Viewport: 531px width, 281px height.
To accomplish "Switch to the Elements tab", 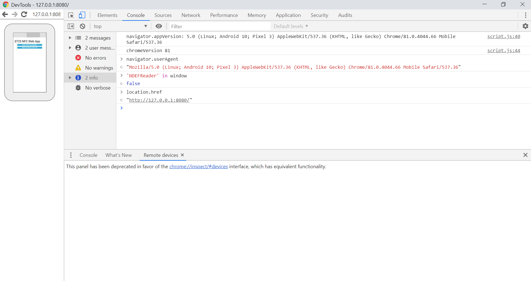I will click(x=108, y=15).
